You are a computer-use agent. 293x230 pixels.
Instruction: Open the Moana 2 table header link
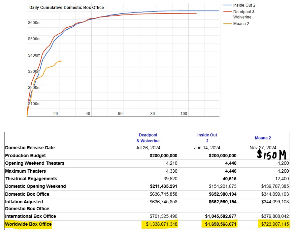[263, 138]
